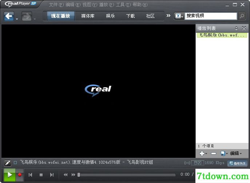Open the video search type dropdown
The image size is (250, 183).
tap(179, 16)
